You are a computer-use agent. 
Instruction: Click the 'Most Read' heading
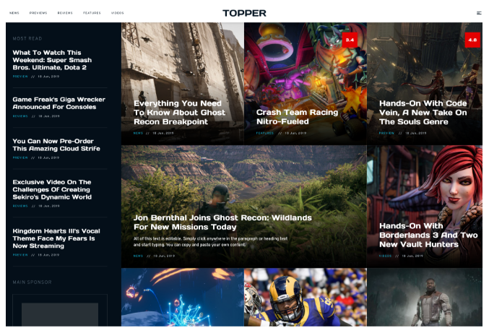tap(27, 39)
